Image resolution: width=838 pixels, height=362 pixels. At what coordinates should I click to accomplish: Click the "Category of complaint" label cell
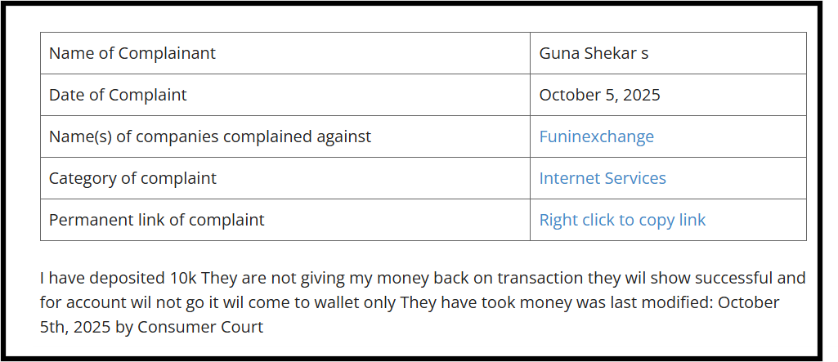click(x=132, y=178)
